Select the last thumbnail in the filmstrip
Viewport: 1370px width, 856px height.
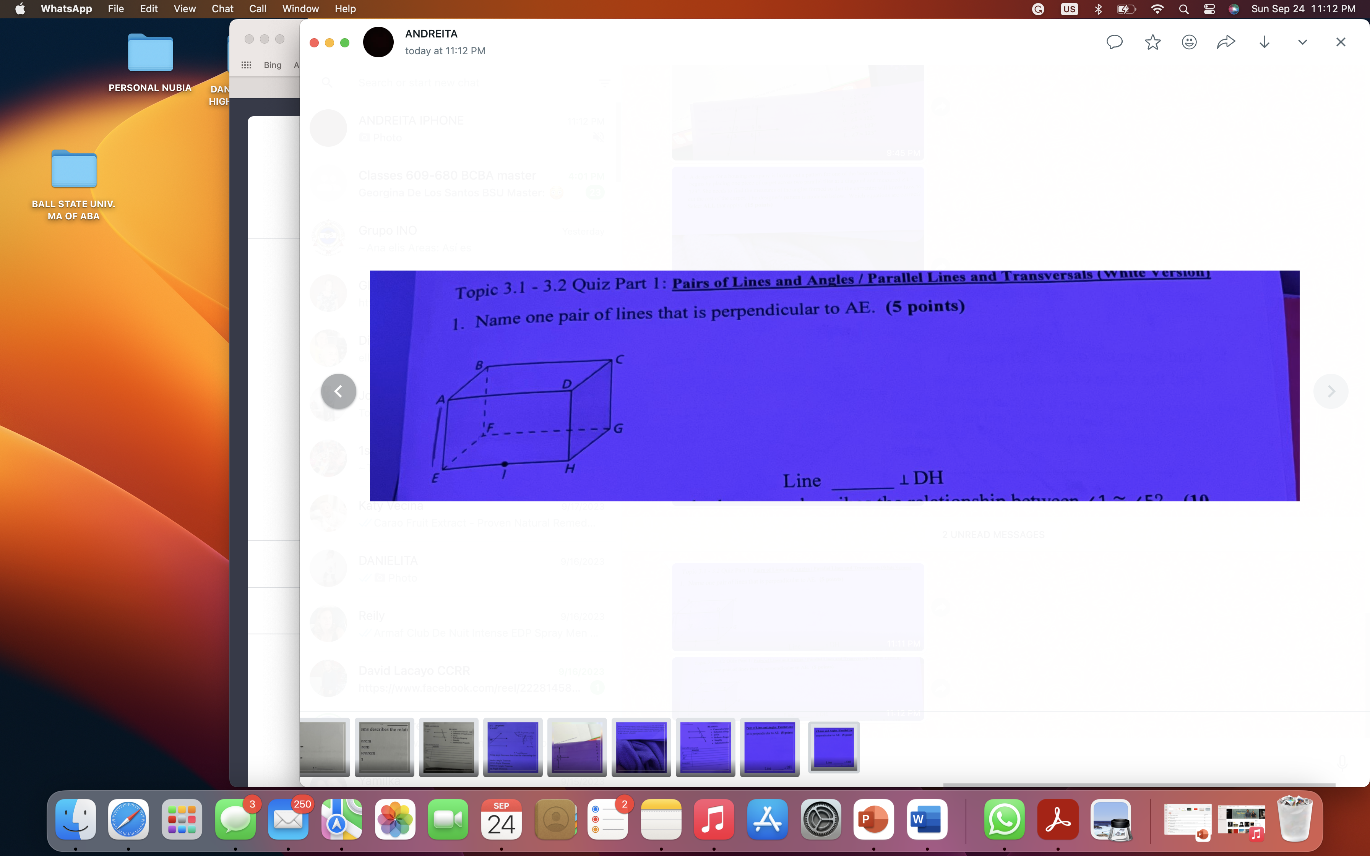tap(833, 746)
